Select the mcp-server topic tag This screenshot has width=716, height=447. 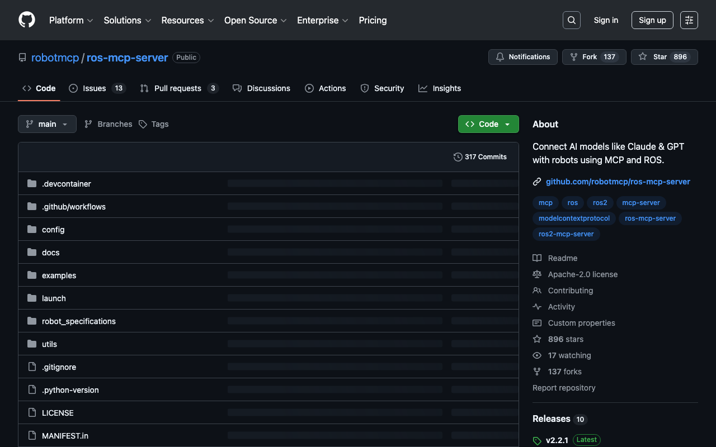(x=640, y=203)
